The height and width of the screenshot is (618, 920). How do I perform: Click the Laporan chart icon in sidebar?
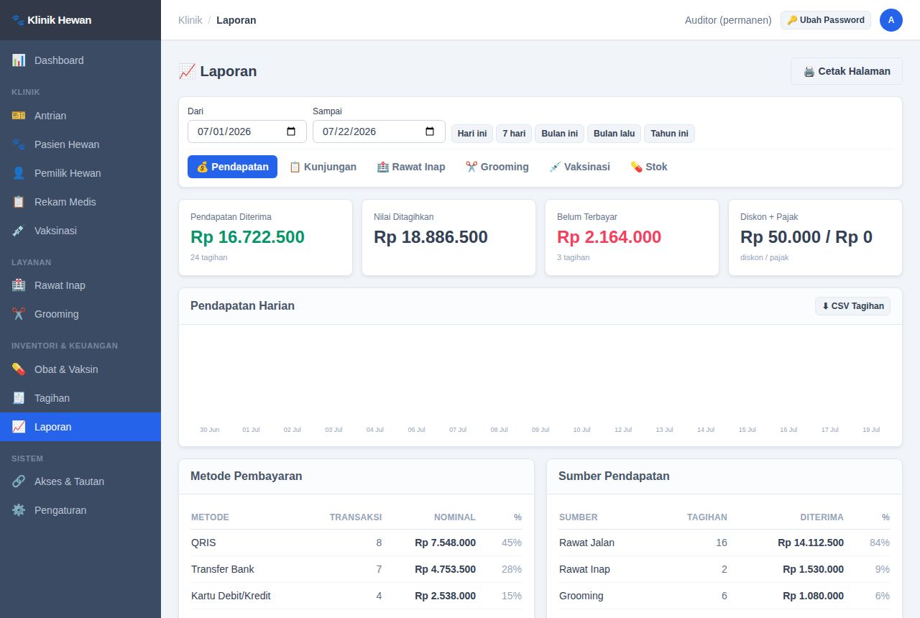pos(19,427)
